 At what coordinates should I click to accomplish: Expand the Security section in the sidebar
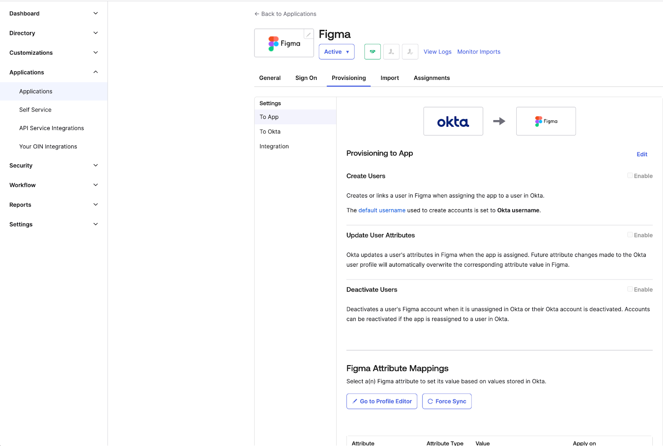95,165
